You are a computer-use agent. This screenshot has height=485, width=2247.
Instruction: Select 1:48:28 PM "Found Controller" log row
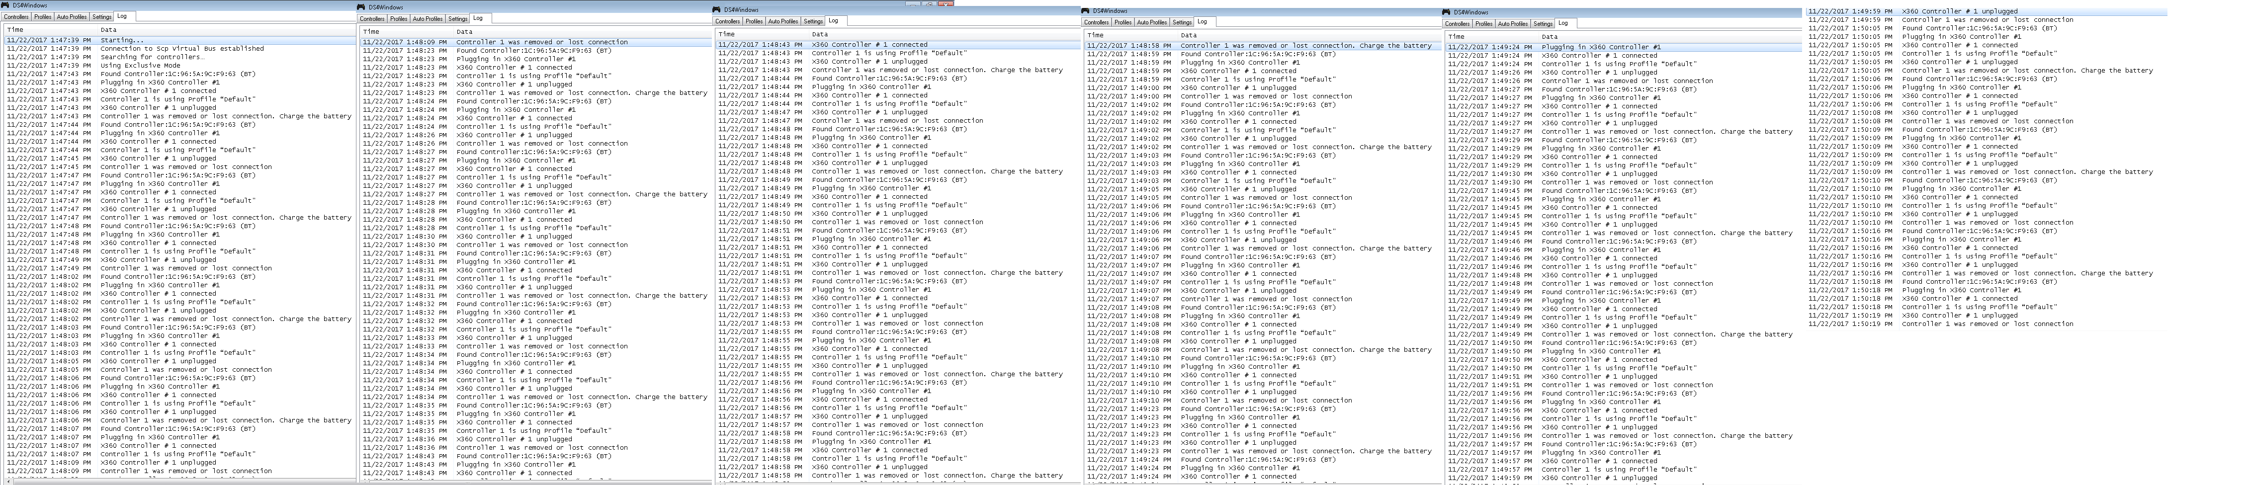[535, 202]
